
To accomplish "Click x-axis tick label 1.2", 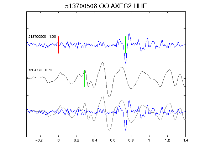I will click(x=167, y=140).
